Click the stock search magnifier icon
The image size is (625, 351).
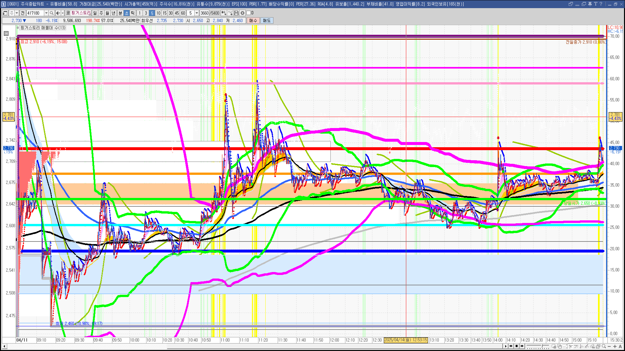(51, 13)
